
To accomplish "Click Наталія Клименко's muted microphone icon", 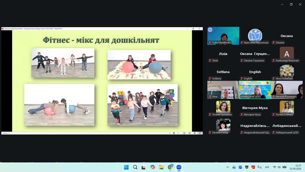I will 274,97.
